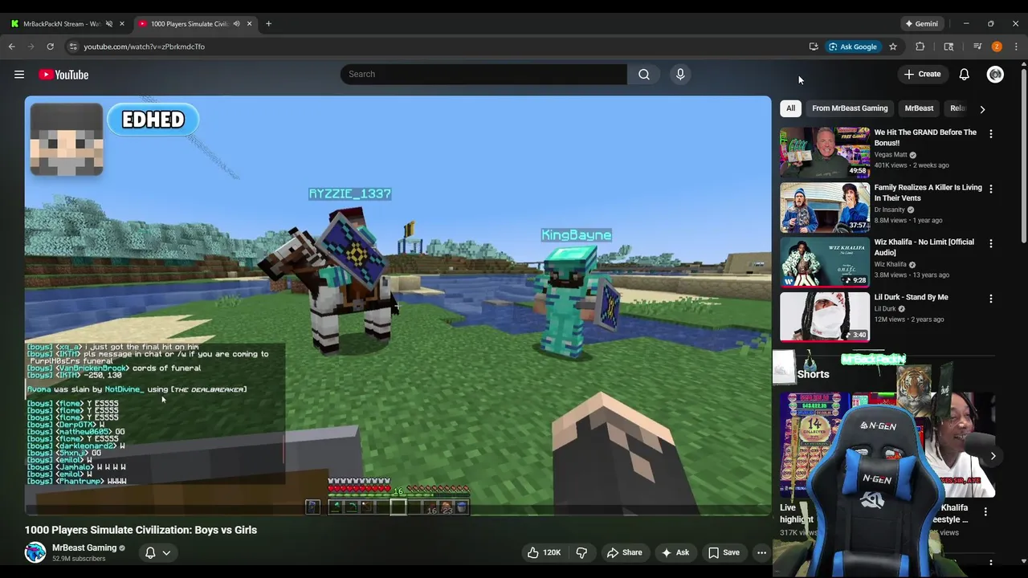Open YouTube account avatar menu
This screenshot has width=1028, height=578.
[x=995, y=74]
